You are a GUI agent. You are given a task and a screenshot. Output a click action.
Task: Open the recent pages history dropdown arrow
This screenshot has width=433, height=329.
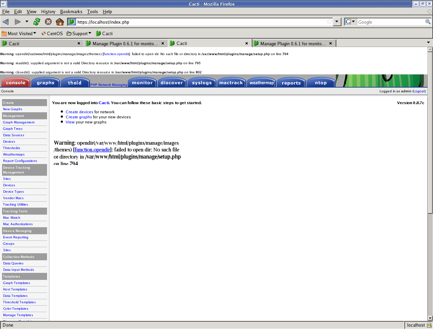pyautogui.click(x=27, y=22)
